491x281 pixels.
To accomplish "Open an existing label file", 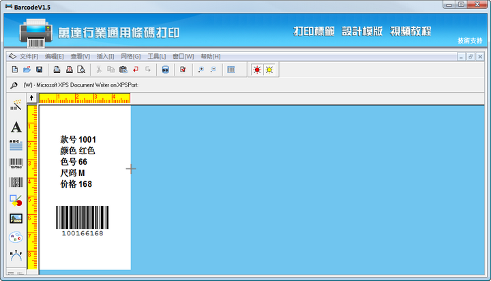I will (x=27, y=70).
